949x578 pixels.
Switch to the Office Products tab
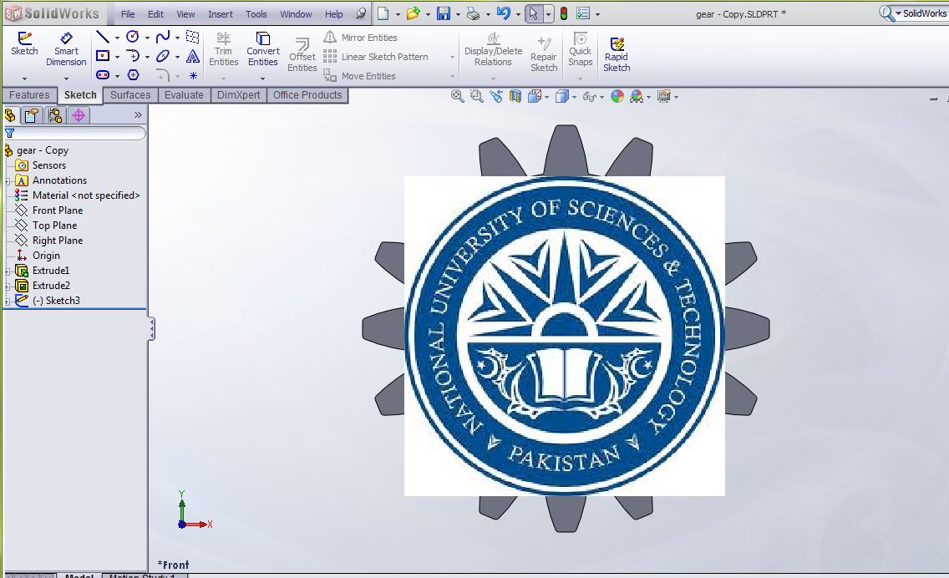[307, 94]
